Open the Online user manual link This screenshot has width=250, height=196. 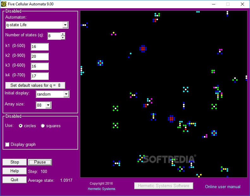click(x=223, y=187)
